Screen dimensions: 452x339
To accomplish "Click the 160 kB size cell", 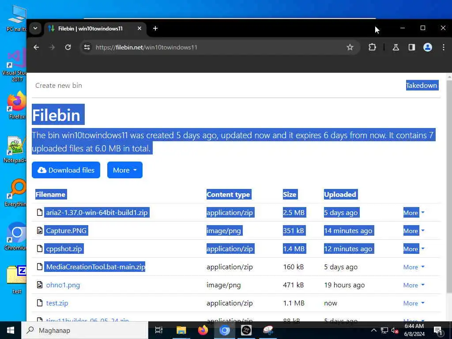I will pyautogui.click(x=294, y=267).
